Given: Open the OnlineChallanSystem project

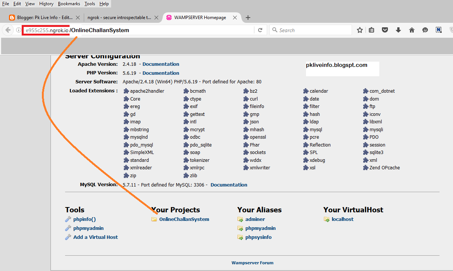Looking at the screenshot, I should pos(184,219).
